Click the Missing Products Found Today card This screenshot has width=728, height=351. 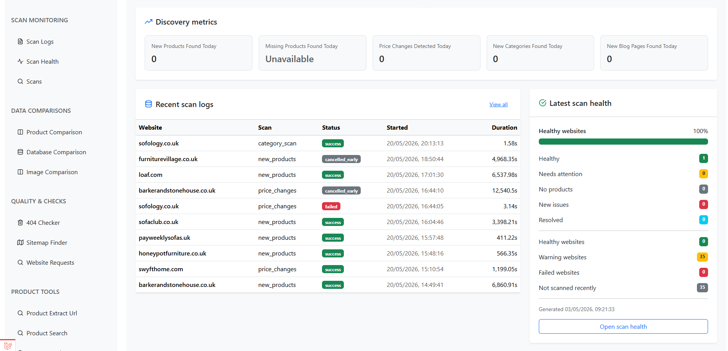(x=312, y=53)
